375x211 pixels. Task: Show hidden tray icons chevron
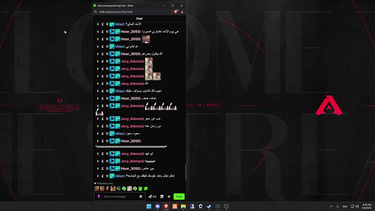tap(331, 206)
